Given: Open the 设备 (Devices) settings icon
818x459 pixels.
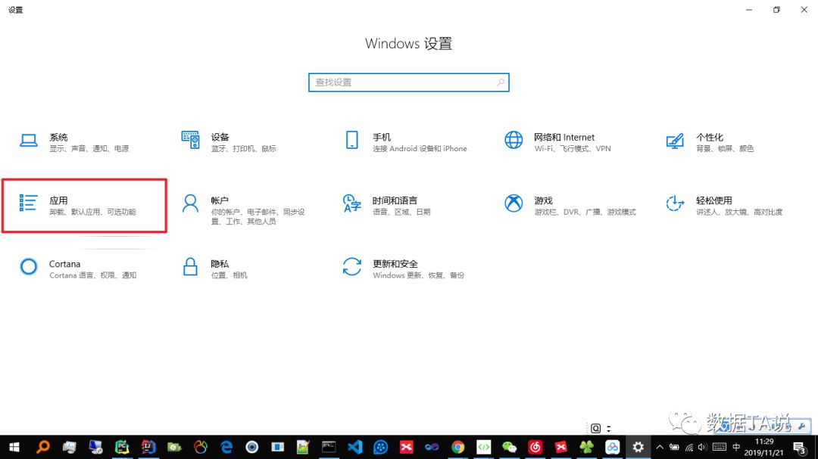Looking at the screenshot, I should (x=190, y=140).
